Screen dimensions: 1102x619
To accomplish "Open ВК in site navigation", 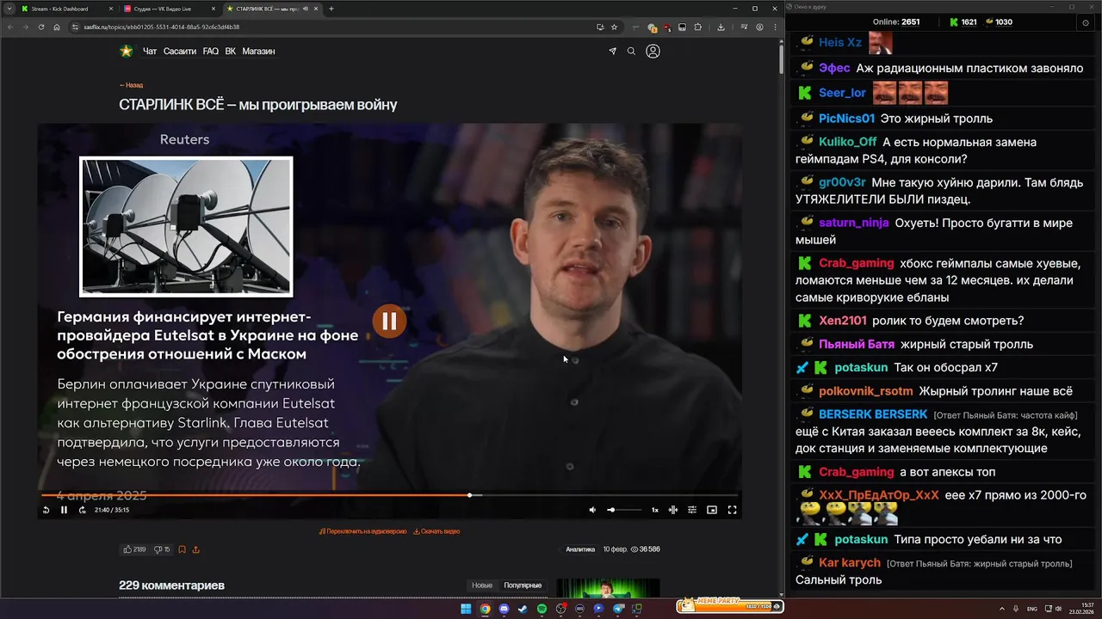I will [x=230, y=52].
